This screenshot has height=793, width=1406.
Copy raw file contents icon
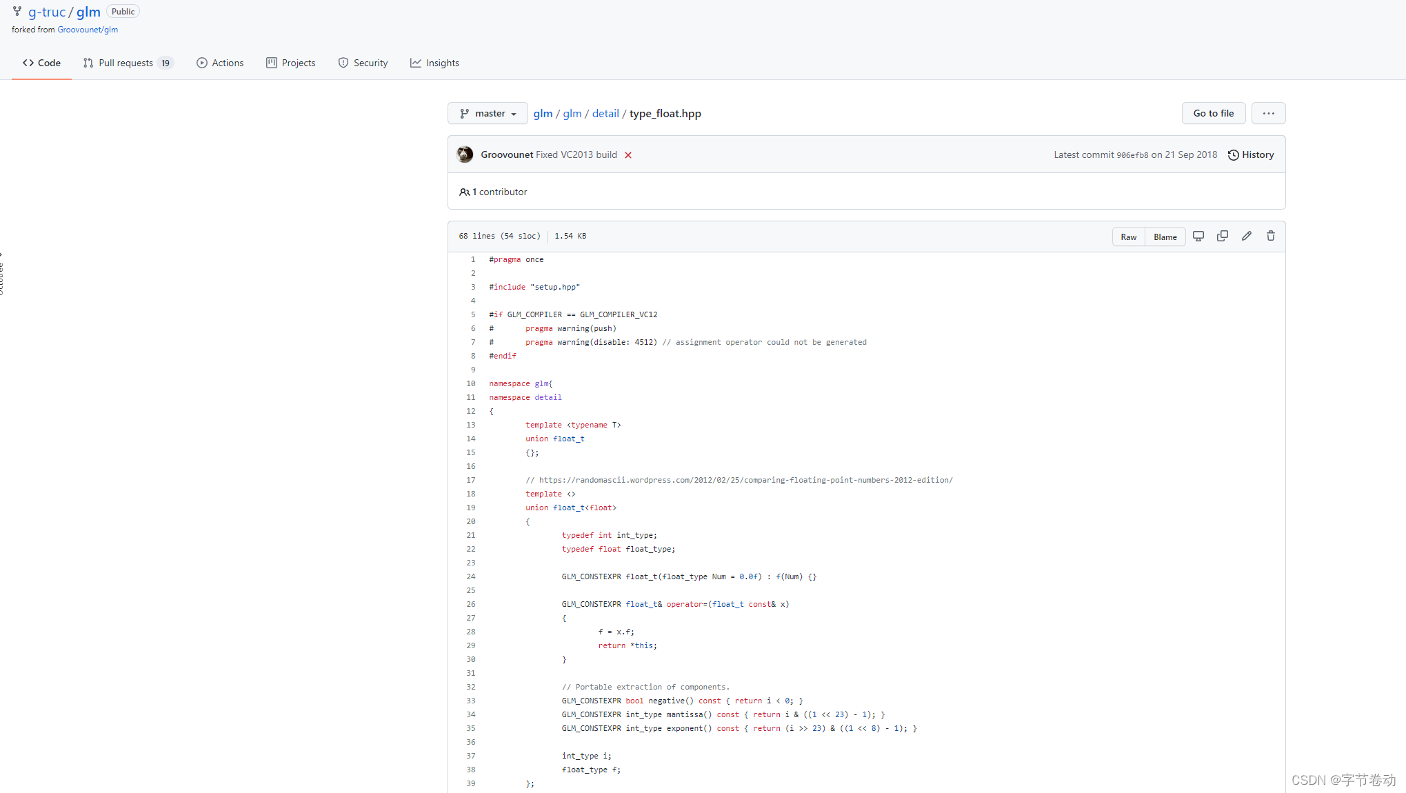click(1223, 237)
